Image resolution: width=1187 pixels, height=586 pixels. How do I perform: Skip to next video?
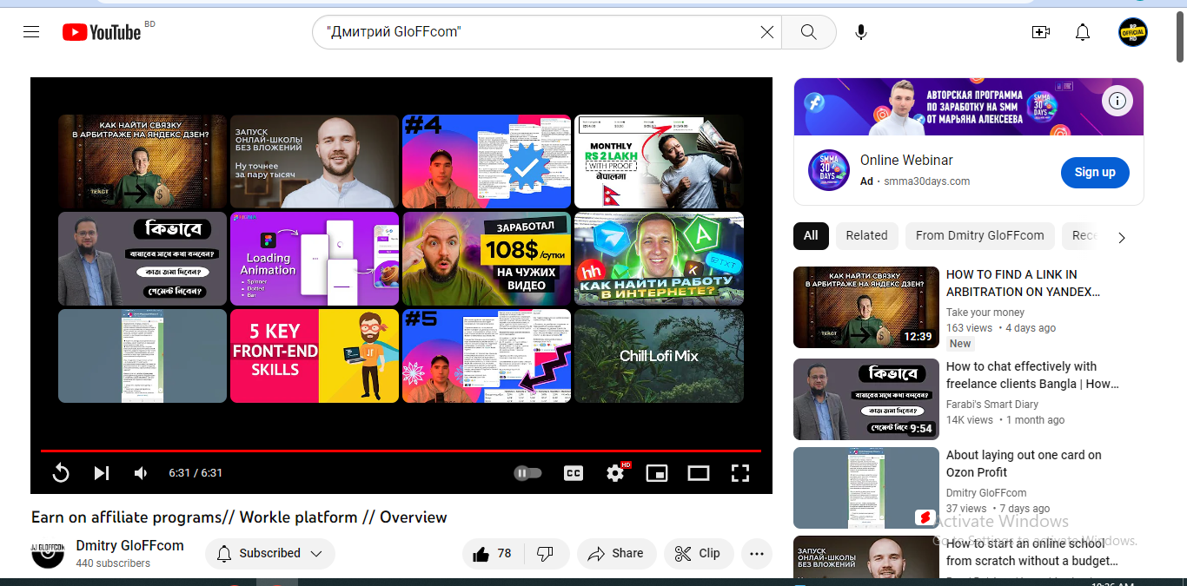click(x=101, y=473)
